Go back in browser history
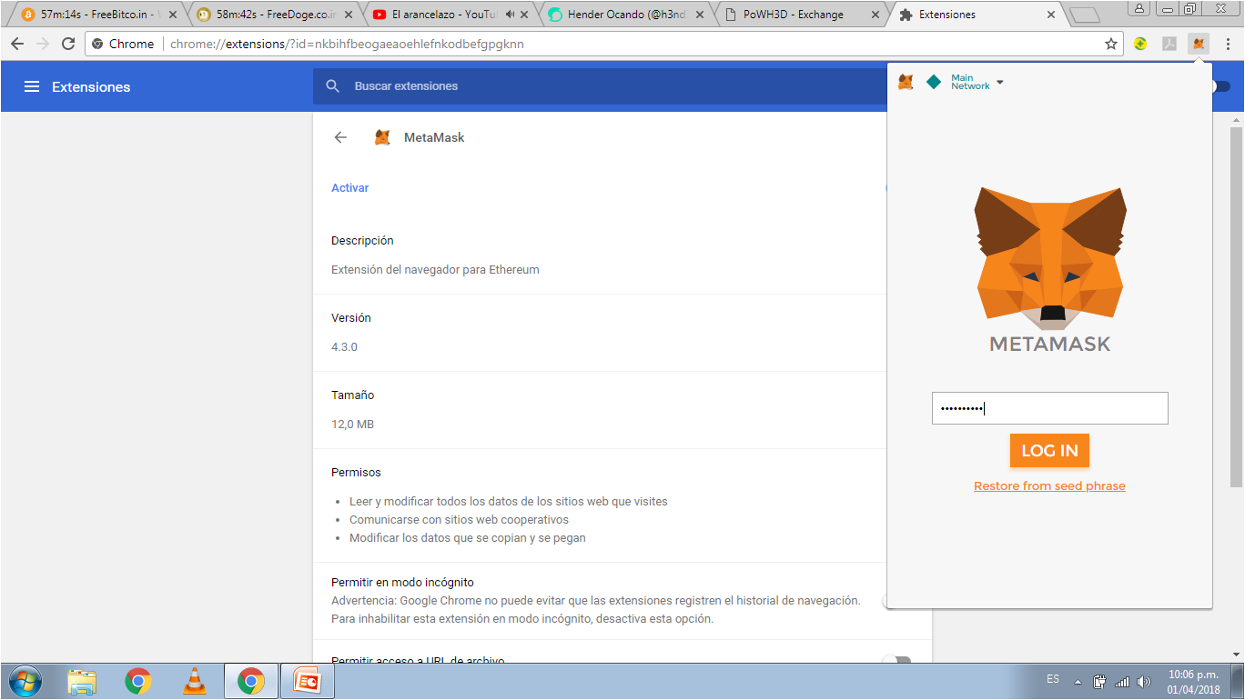The image size is (1245, 700). [17, 44]
